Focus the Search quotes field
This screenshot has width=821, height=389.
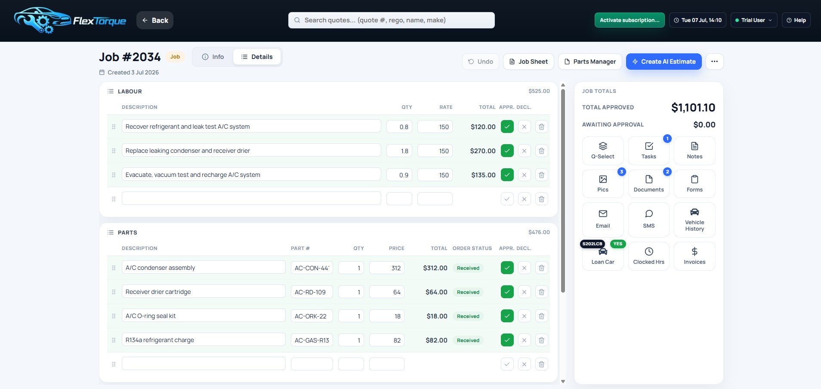[x=392, y=20]
